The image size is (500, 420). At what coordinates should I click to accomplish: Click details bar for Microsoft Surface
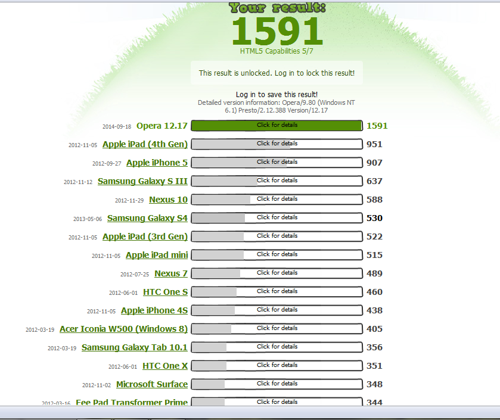coord(277,384)
